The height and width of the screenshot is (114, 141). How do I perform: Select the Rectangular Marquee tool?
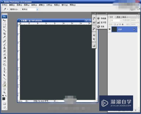[x=4, y=24]
